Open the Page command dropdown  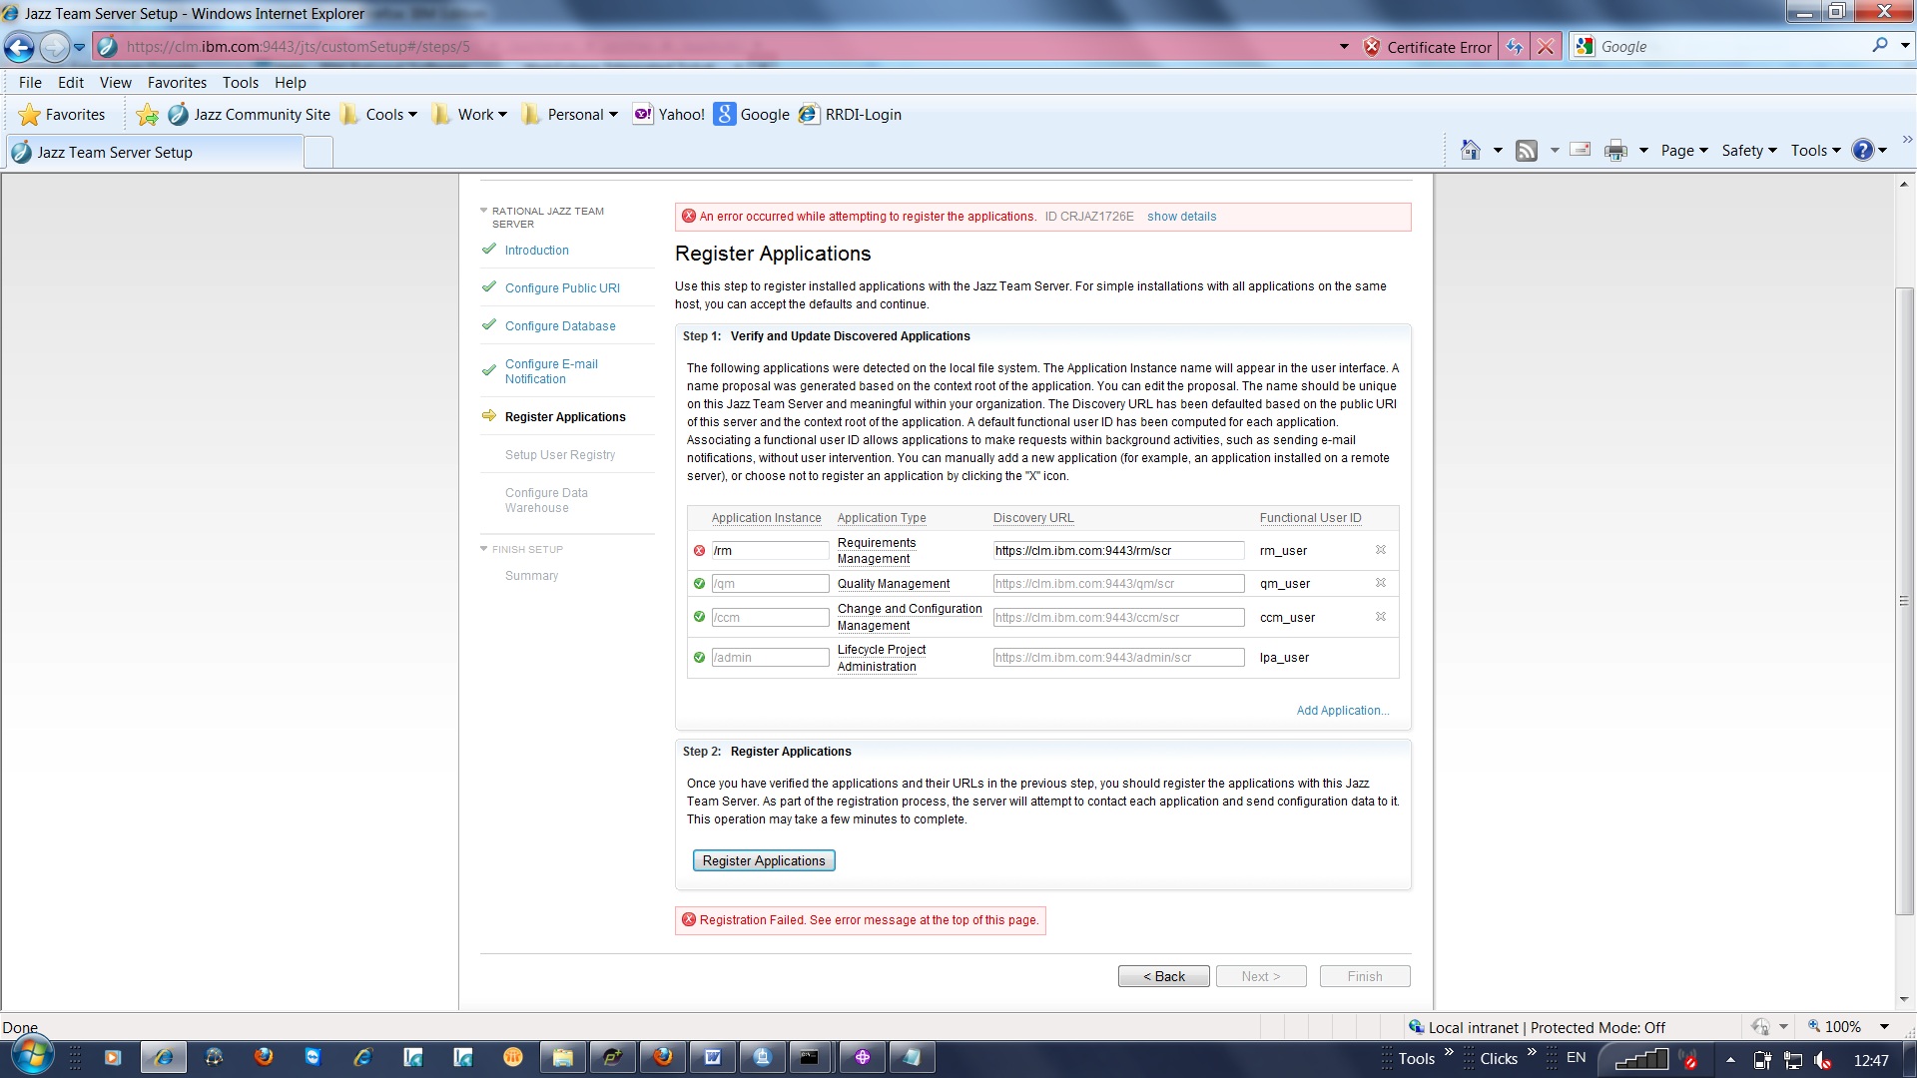pyautogui.click(x=1684, y=151)
